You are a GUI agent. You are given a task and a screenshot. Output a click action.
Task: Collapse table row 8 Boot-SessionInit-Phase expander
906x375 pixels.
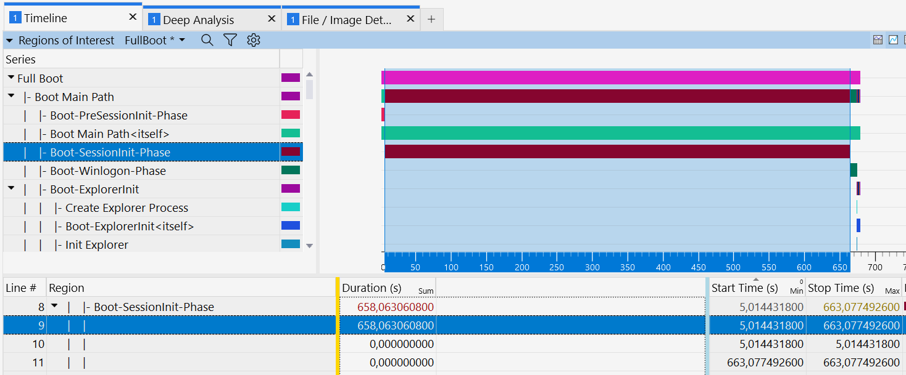(x=54, y=306)
